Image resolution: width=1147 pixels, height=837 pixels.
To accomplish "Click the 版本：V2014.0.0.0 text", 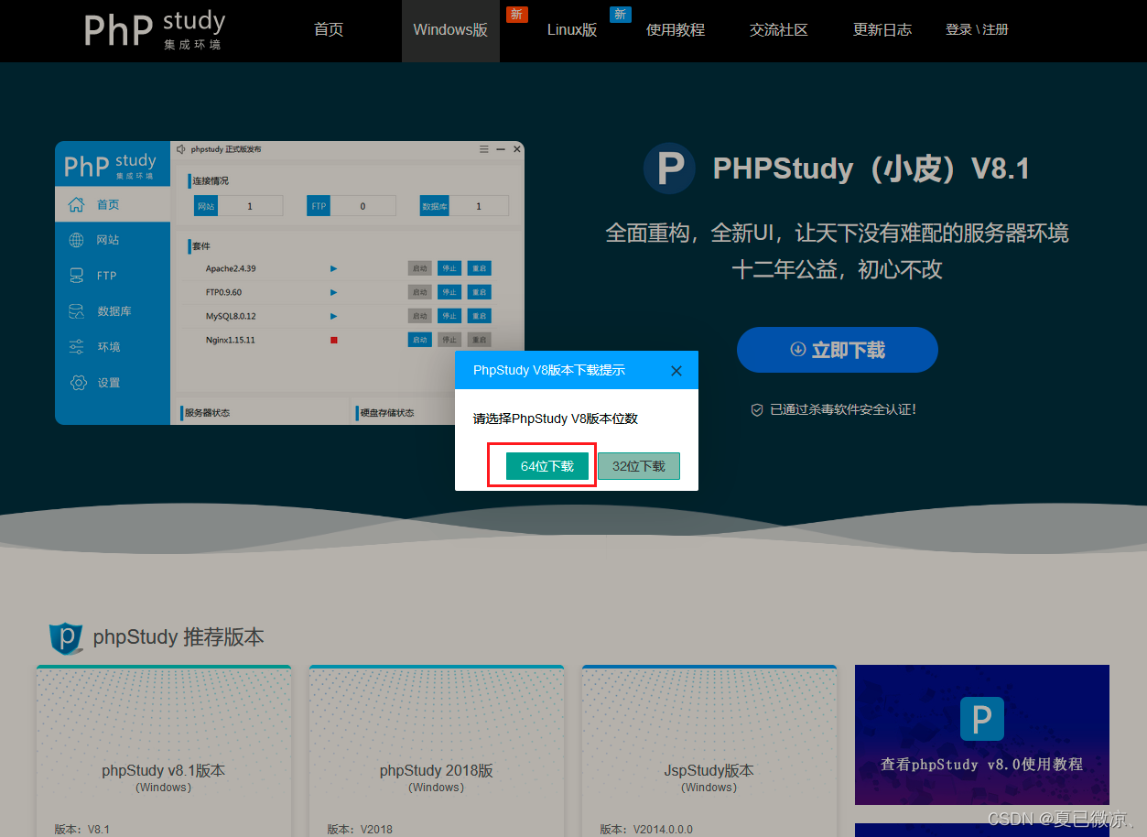I will pos(646,830).
